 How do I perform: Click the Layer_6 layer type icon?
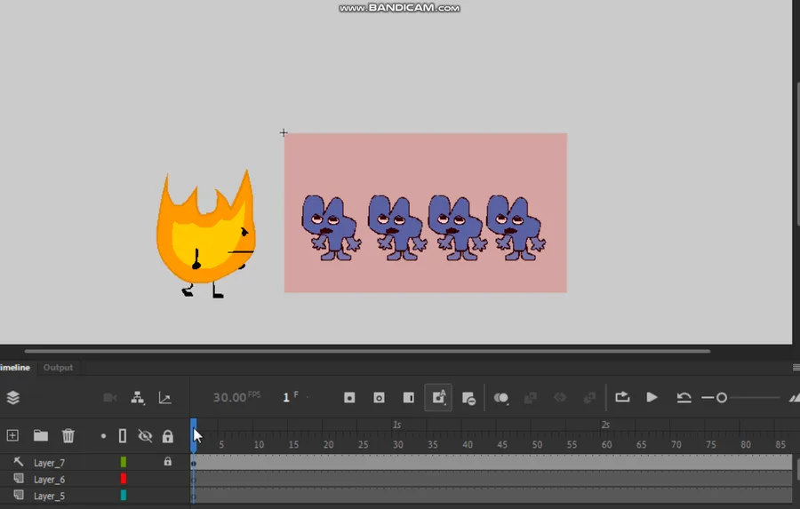tap(19, 479)
